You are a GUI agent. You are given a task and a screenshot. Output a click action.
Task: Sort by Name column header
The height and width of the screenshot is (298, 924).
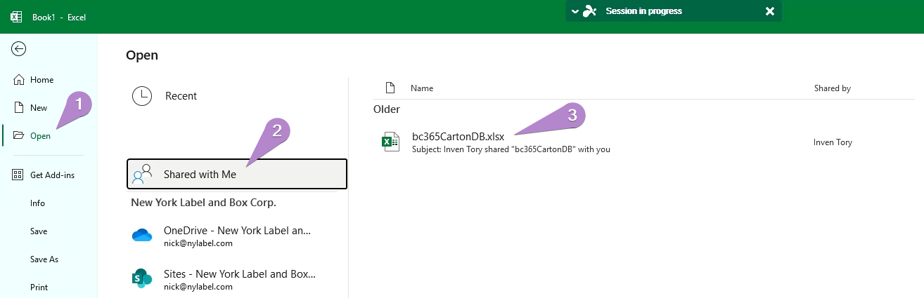(x=422, y=88)
